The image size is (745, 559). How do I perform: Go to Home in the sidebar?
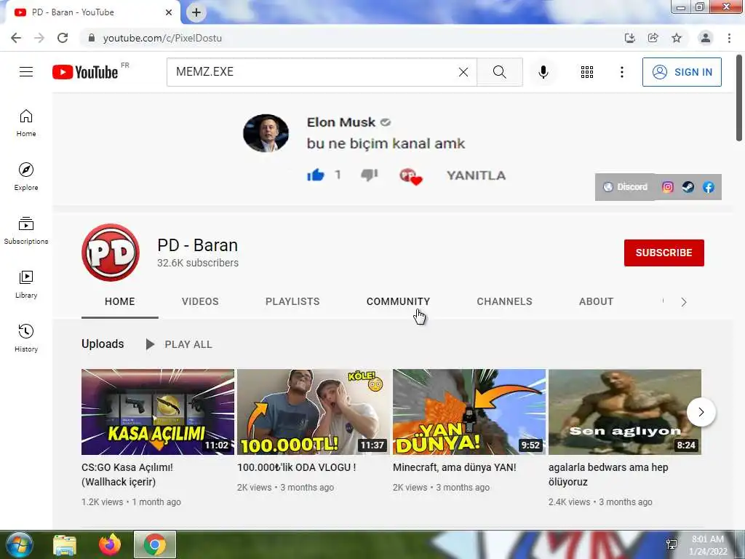click(x=26, y=123)
